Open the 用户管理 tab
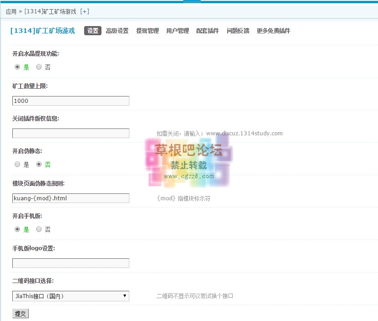Image resolution: width=378 pixels, height=321 pixels. 177,31
